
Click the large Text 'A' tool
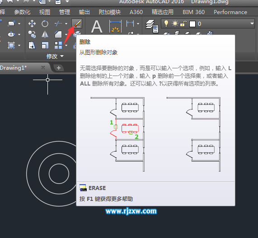click(x=97, y=27)
